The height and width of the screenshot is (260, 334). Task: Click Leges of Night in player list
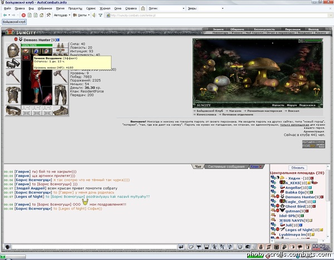tap(298, 230)
